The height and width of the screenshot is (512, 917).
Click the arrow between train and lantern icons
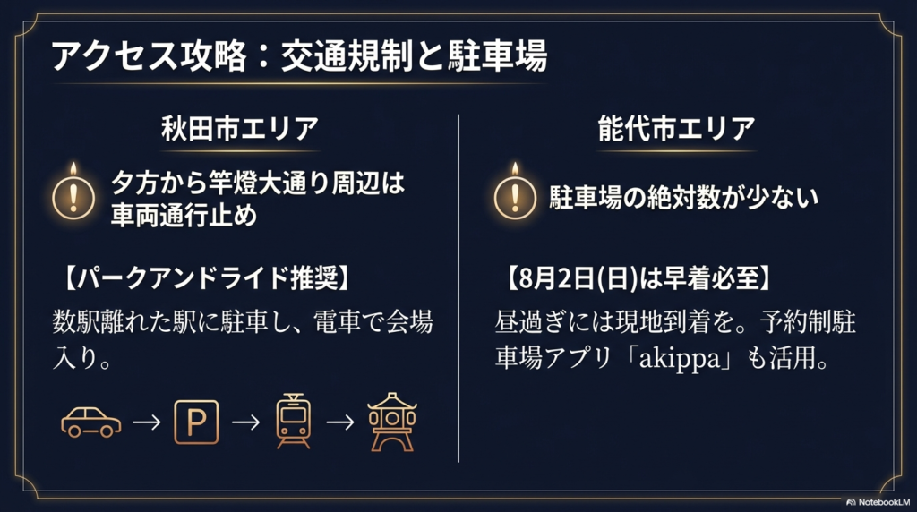pos(339,422)
